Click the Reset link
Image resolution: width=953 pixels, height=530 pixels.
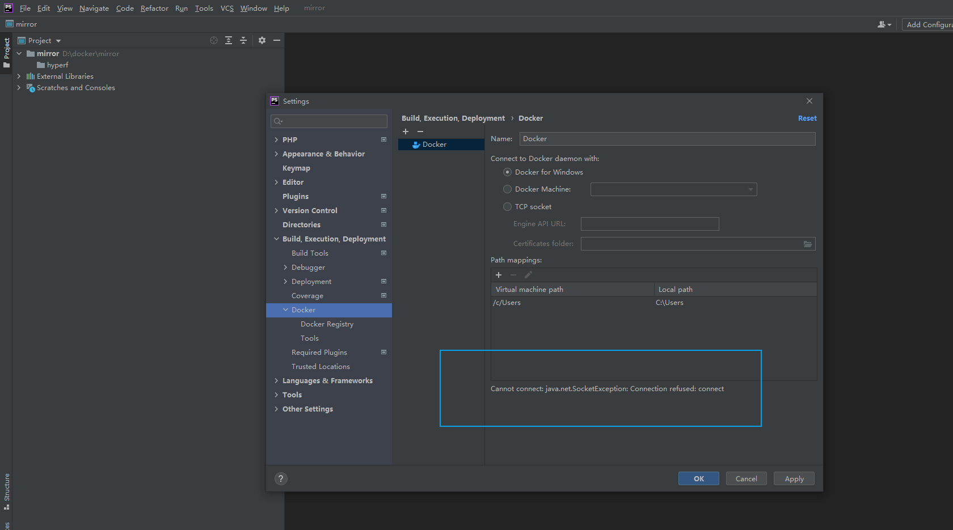807,118
